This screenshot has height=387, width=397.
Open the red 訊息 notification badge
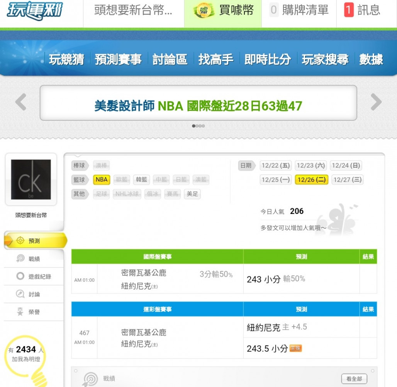coord(349,10)
